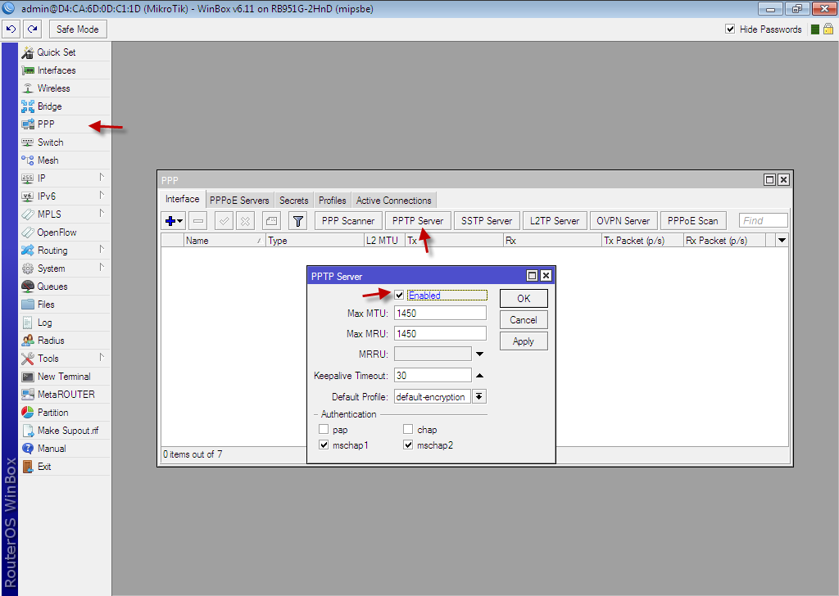This screenshot has height=596, width=839.
Task: Launch New Terminal from the sidebar
Action: 65,377
